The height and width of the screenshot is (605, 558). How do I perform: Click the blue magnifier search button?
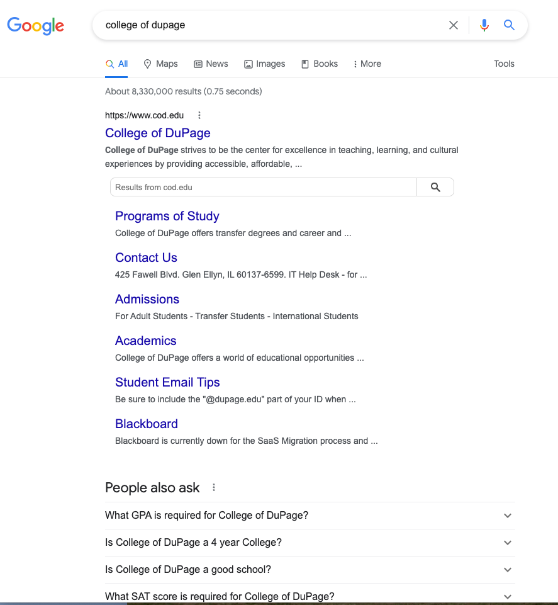[509, 25]
